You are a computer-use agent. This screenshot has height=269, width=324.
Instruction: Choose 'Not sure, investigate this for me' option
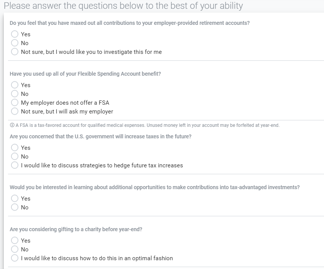[x=15, y=52]
